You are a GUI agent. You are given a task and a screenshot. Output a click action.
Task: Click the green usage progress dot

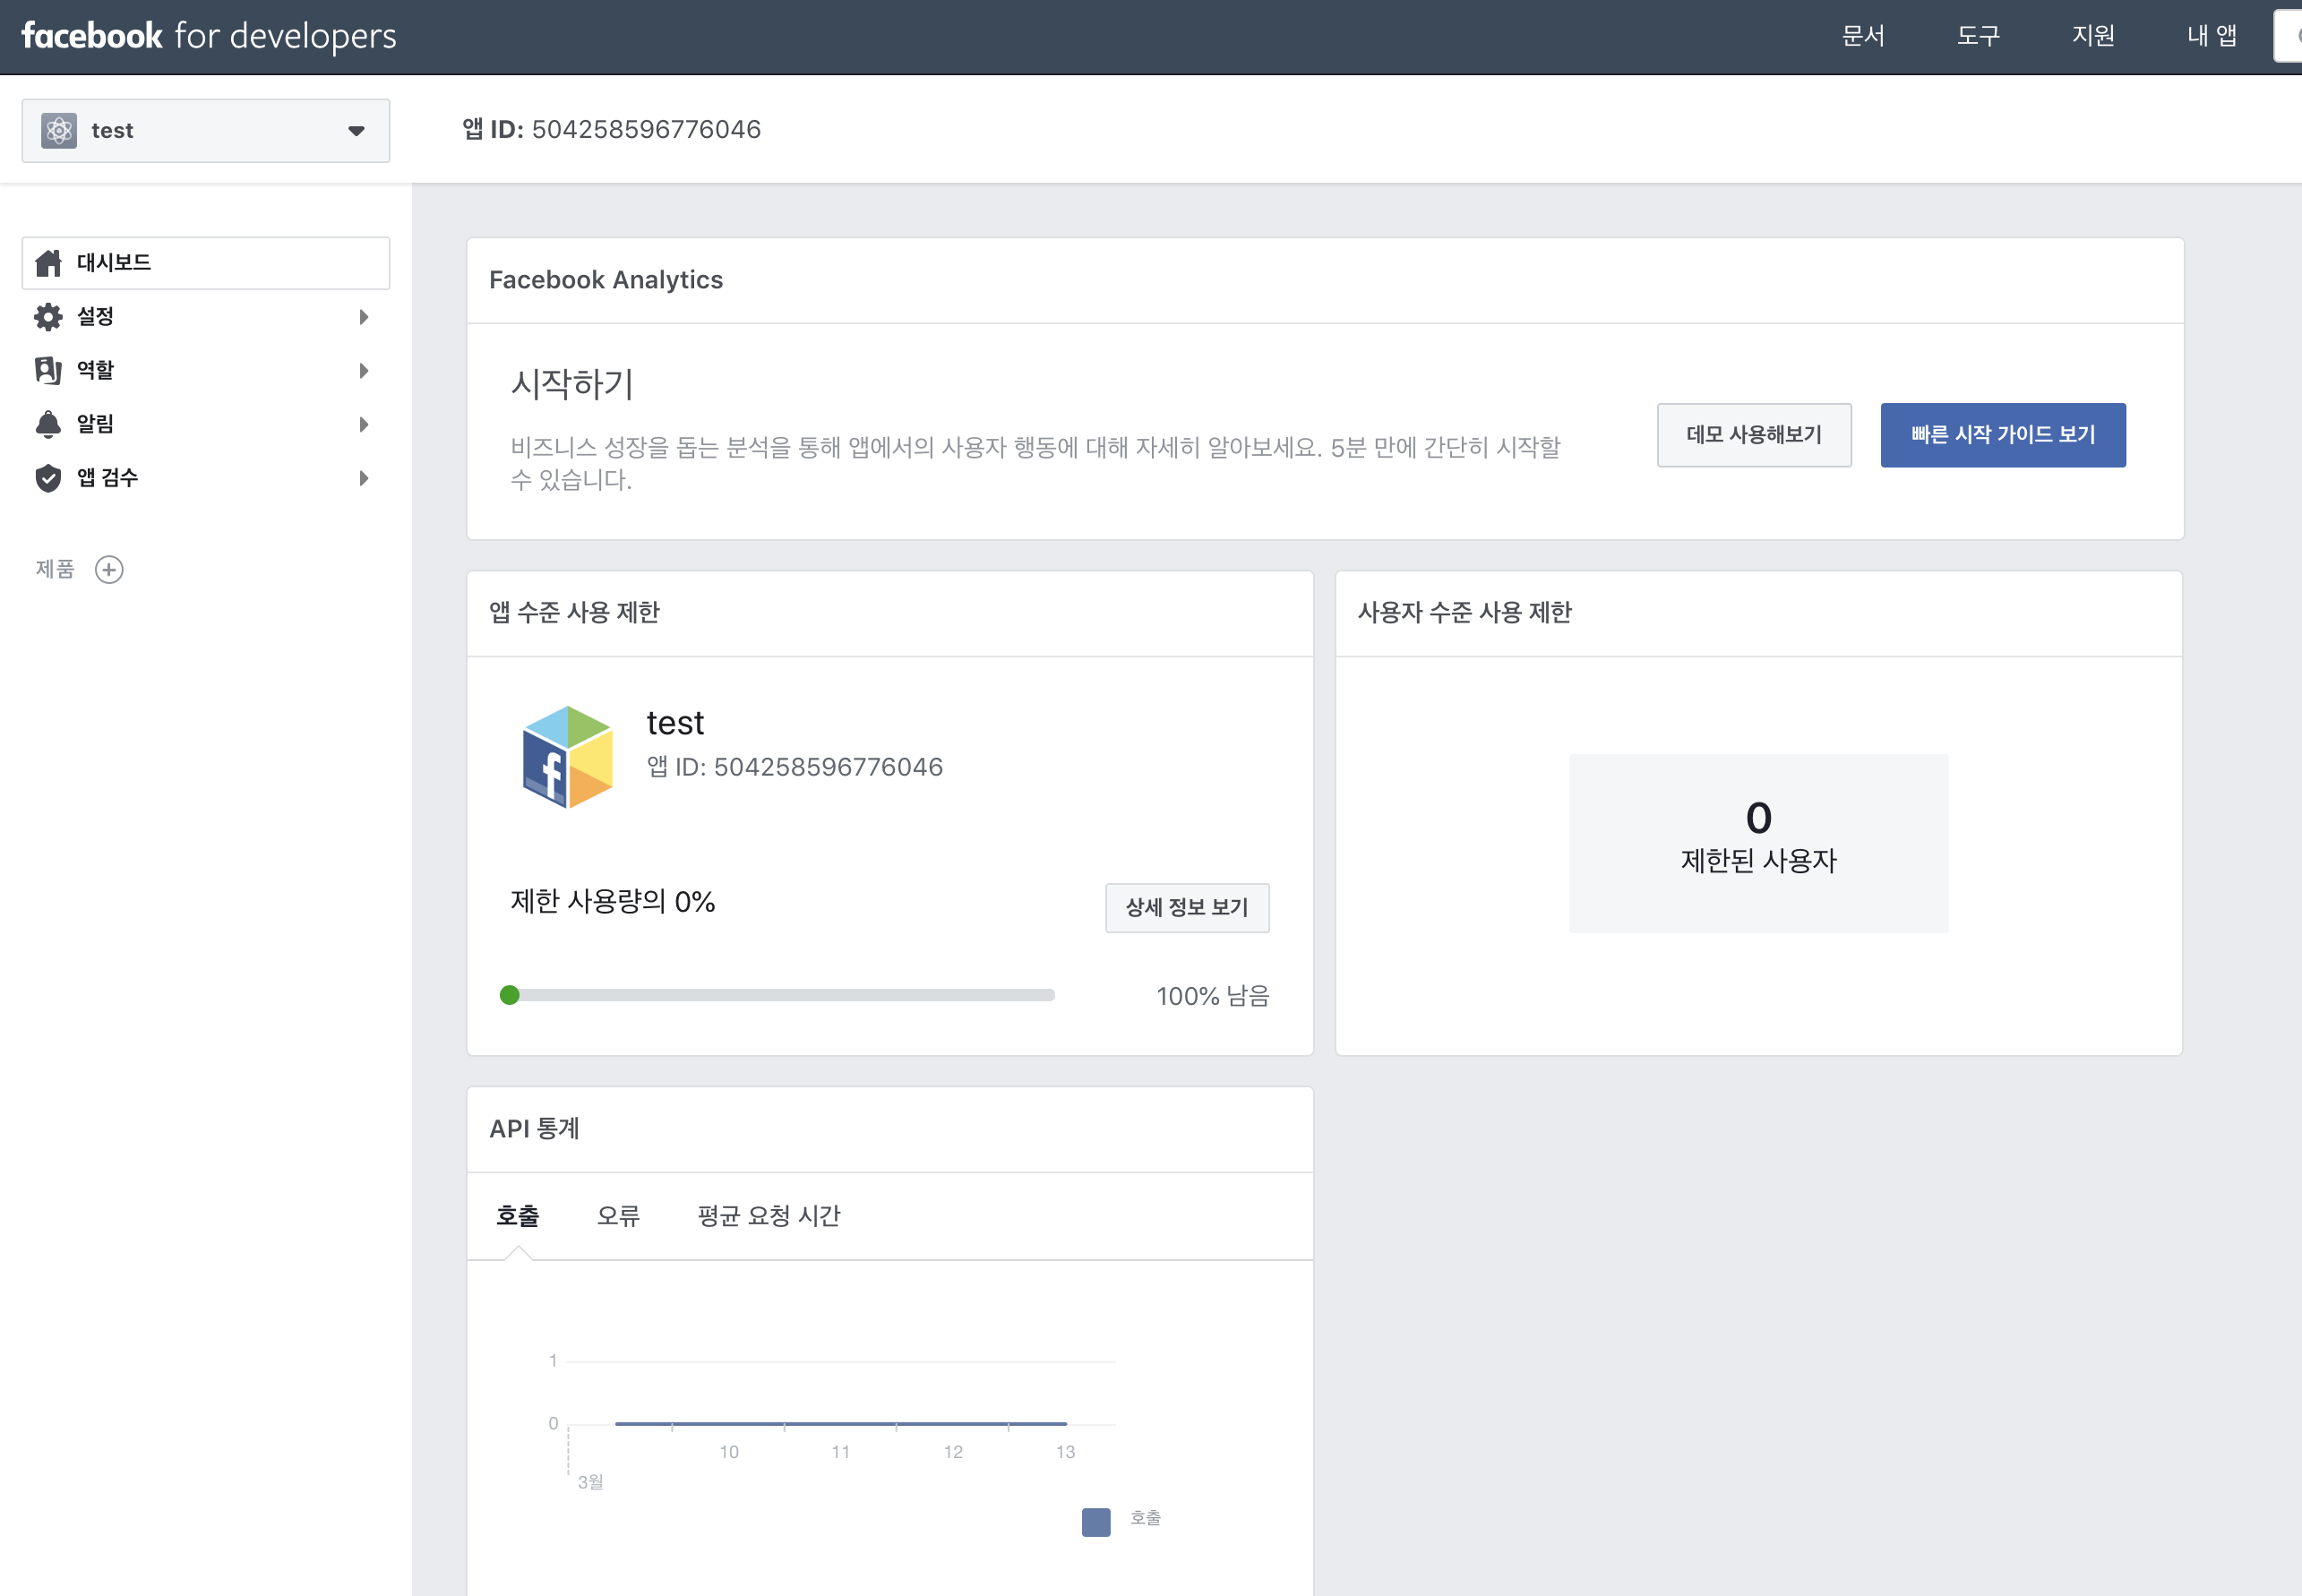pyautogui.click(x=510, y=995)
